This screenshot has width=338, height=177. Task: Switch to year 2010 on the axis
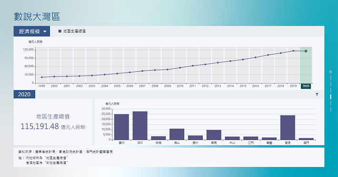click(x=180, y=86)
